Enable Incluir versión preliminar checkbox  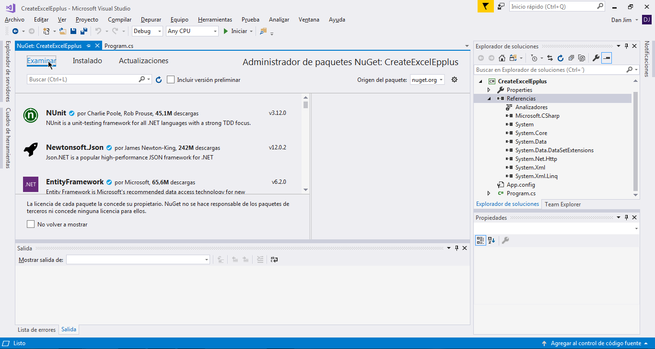[171, 80]
